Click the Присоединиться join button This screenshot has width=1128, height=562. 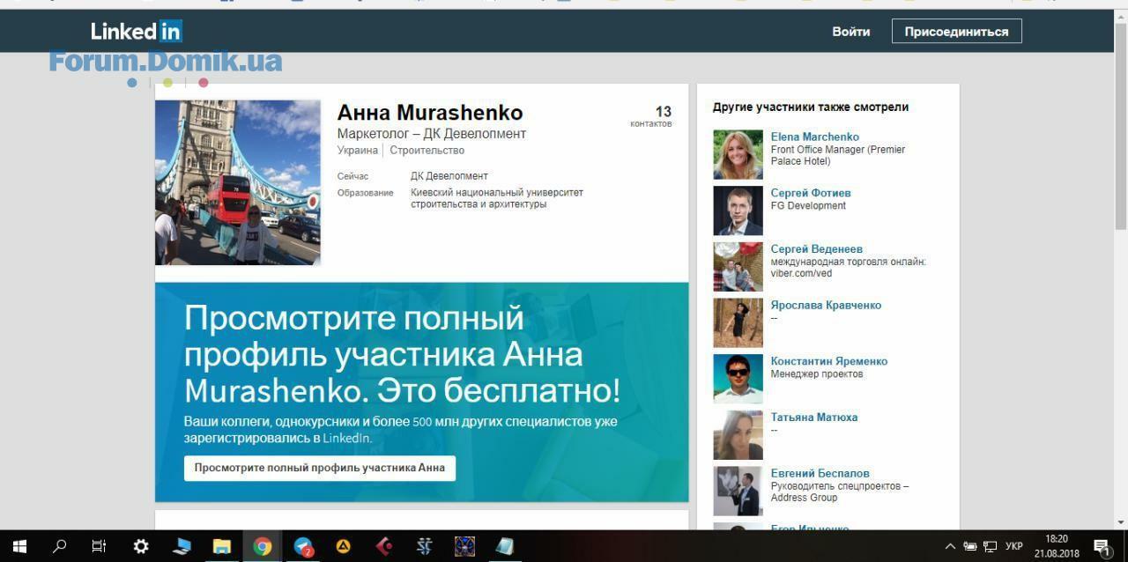coord(957,32)
